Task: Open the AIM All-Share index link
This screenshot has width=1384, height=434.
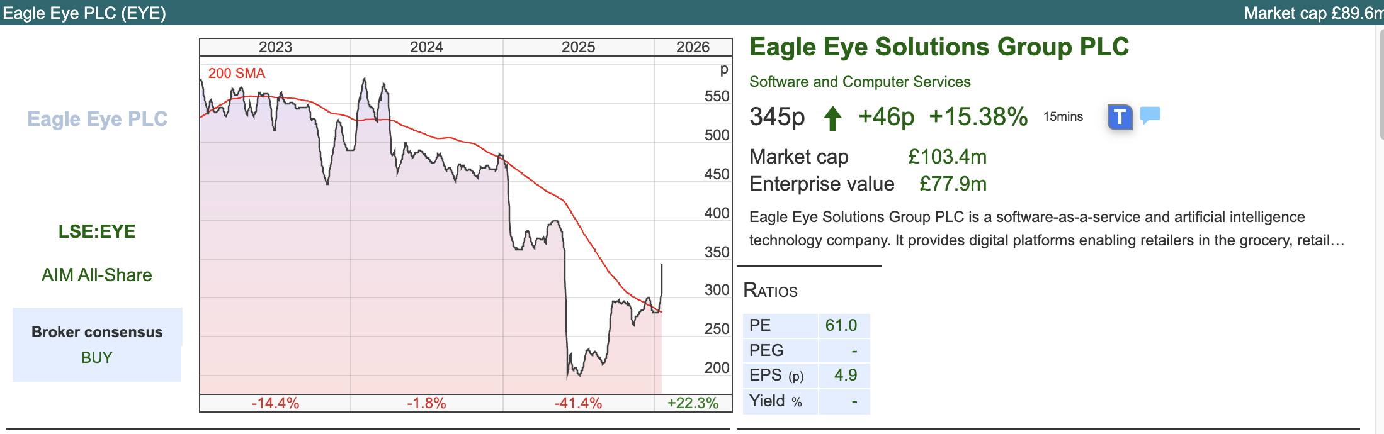Action: 97,275
